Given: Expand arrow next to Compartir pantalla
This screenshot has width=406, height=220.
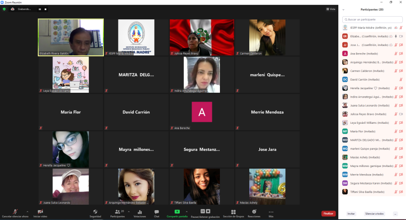Looking at the screenshot, I should (187, 211).
